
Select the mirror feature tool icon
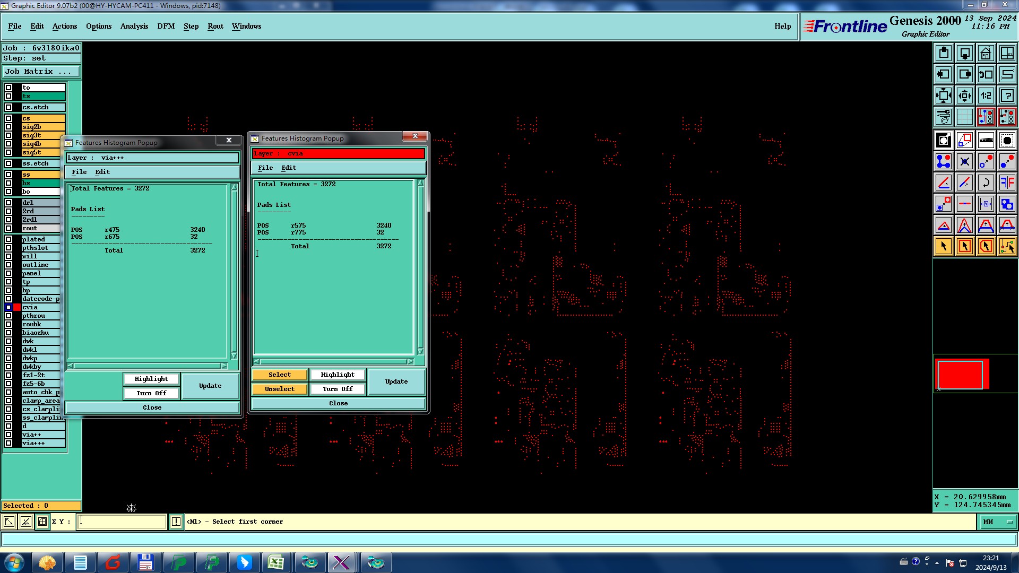click(1007, 183)
